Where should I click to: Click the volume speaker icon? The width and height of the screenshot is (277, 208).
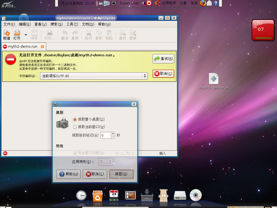(x=143, y=3)
